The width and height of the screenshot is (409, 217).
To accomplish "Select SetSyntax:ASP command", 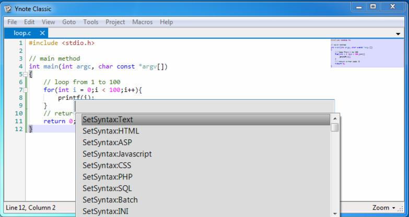I will point(205,142).
